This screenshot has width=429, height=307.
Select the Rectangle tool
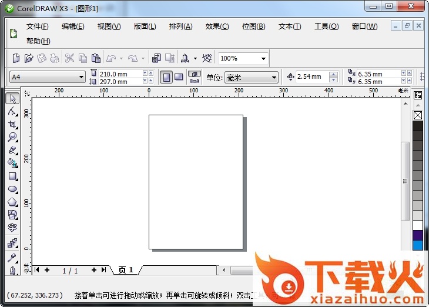click(x=12, y=176)
